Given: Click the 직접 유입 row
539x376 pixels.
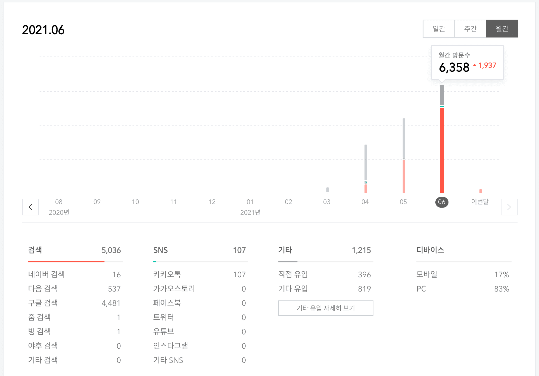Looking at the screenshot, I should (x=325, y=274).
